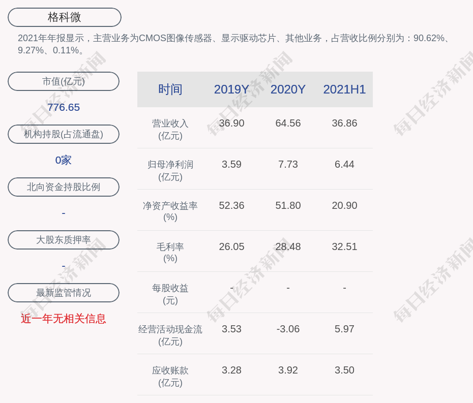Click net profit value 6.44
This screenshot has height=403, width=473.
pyautogui.click(x=344, y=164)
